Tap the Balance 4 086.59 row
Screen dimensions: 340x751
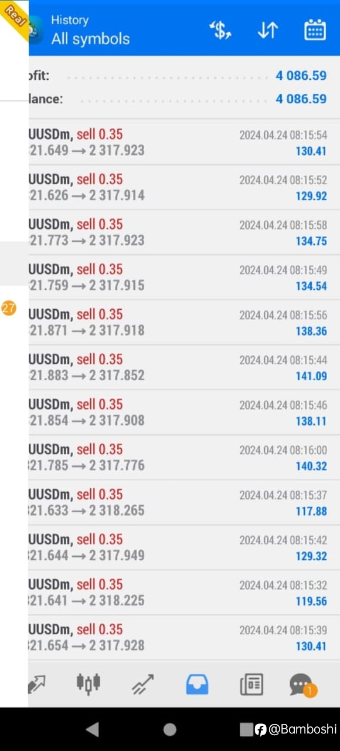(x=184, y=99)
